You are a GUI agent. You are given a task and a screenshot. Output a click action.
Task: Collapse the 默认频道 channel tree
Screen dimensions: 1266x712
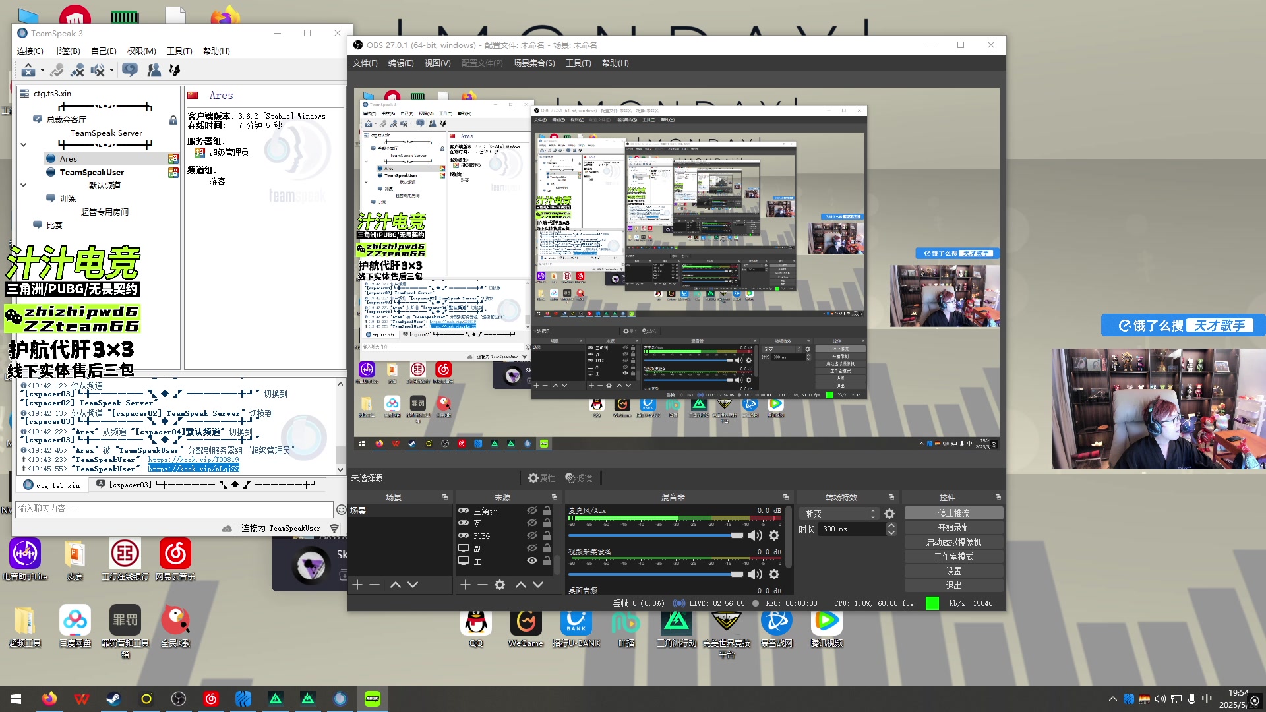(x=23, y=185)
